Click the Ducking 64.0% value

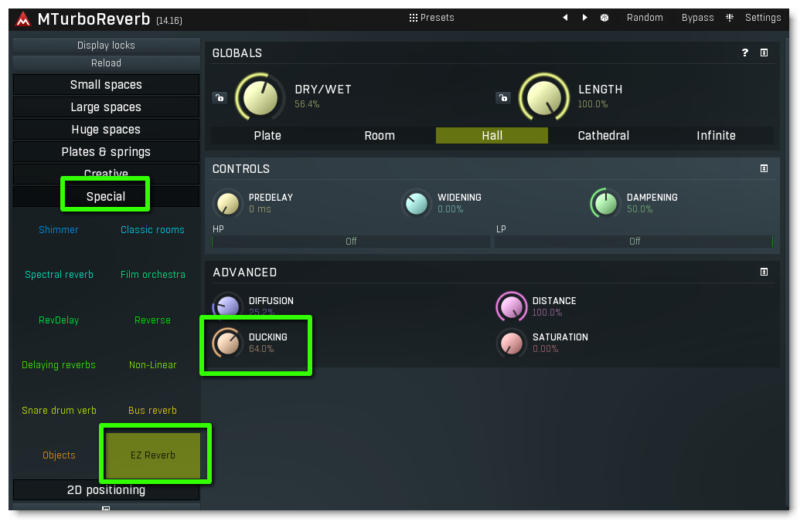coord(261,349)
